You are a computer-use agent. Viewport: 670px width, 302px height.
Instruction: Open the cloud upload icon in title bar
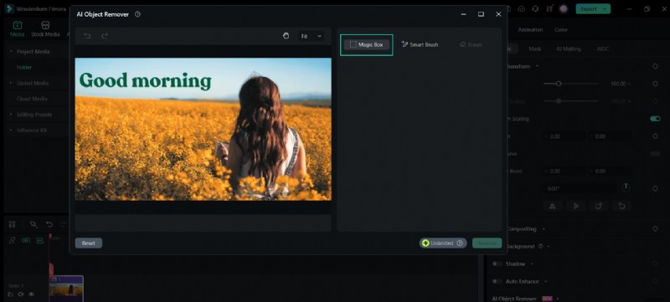pos(521,9)
